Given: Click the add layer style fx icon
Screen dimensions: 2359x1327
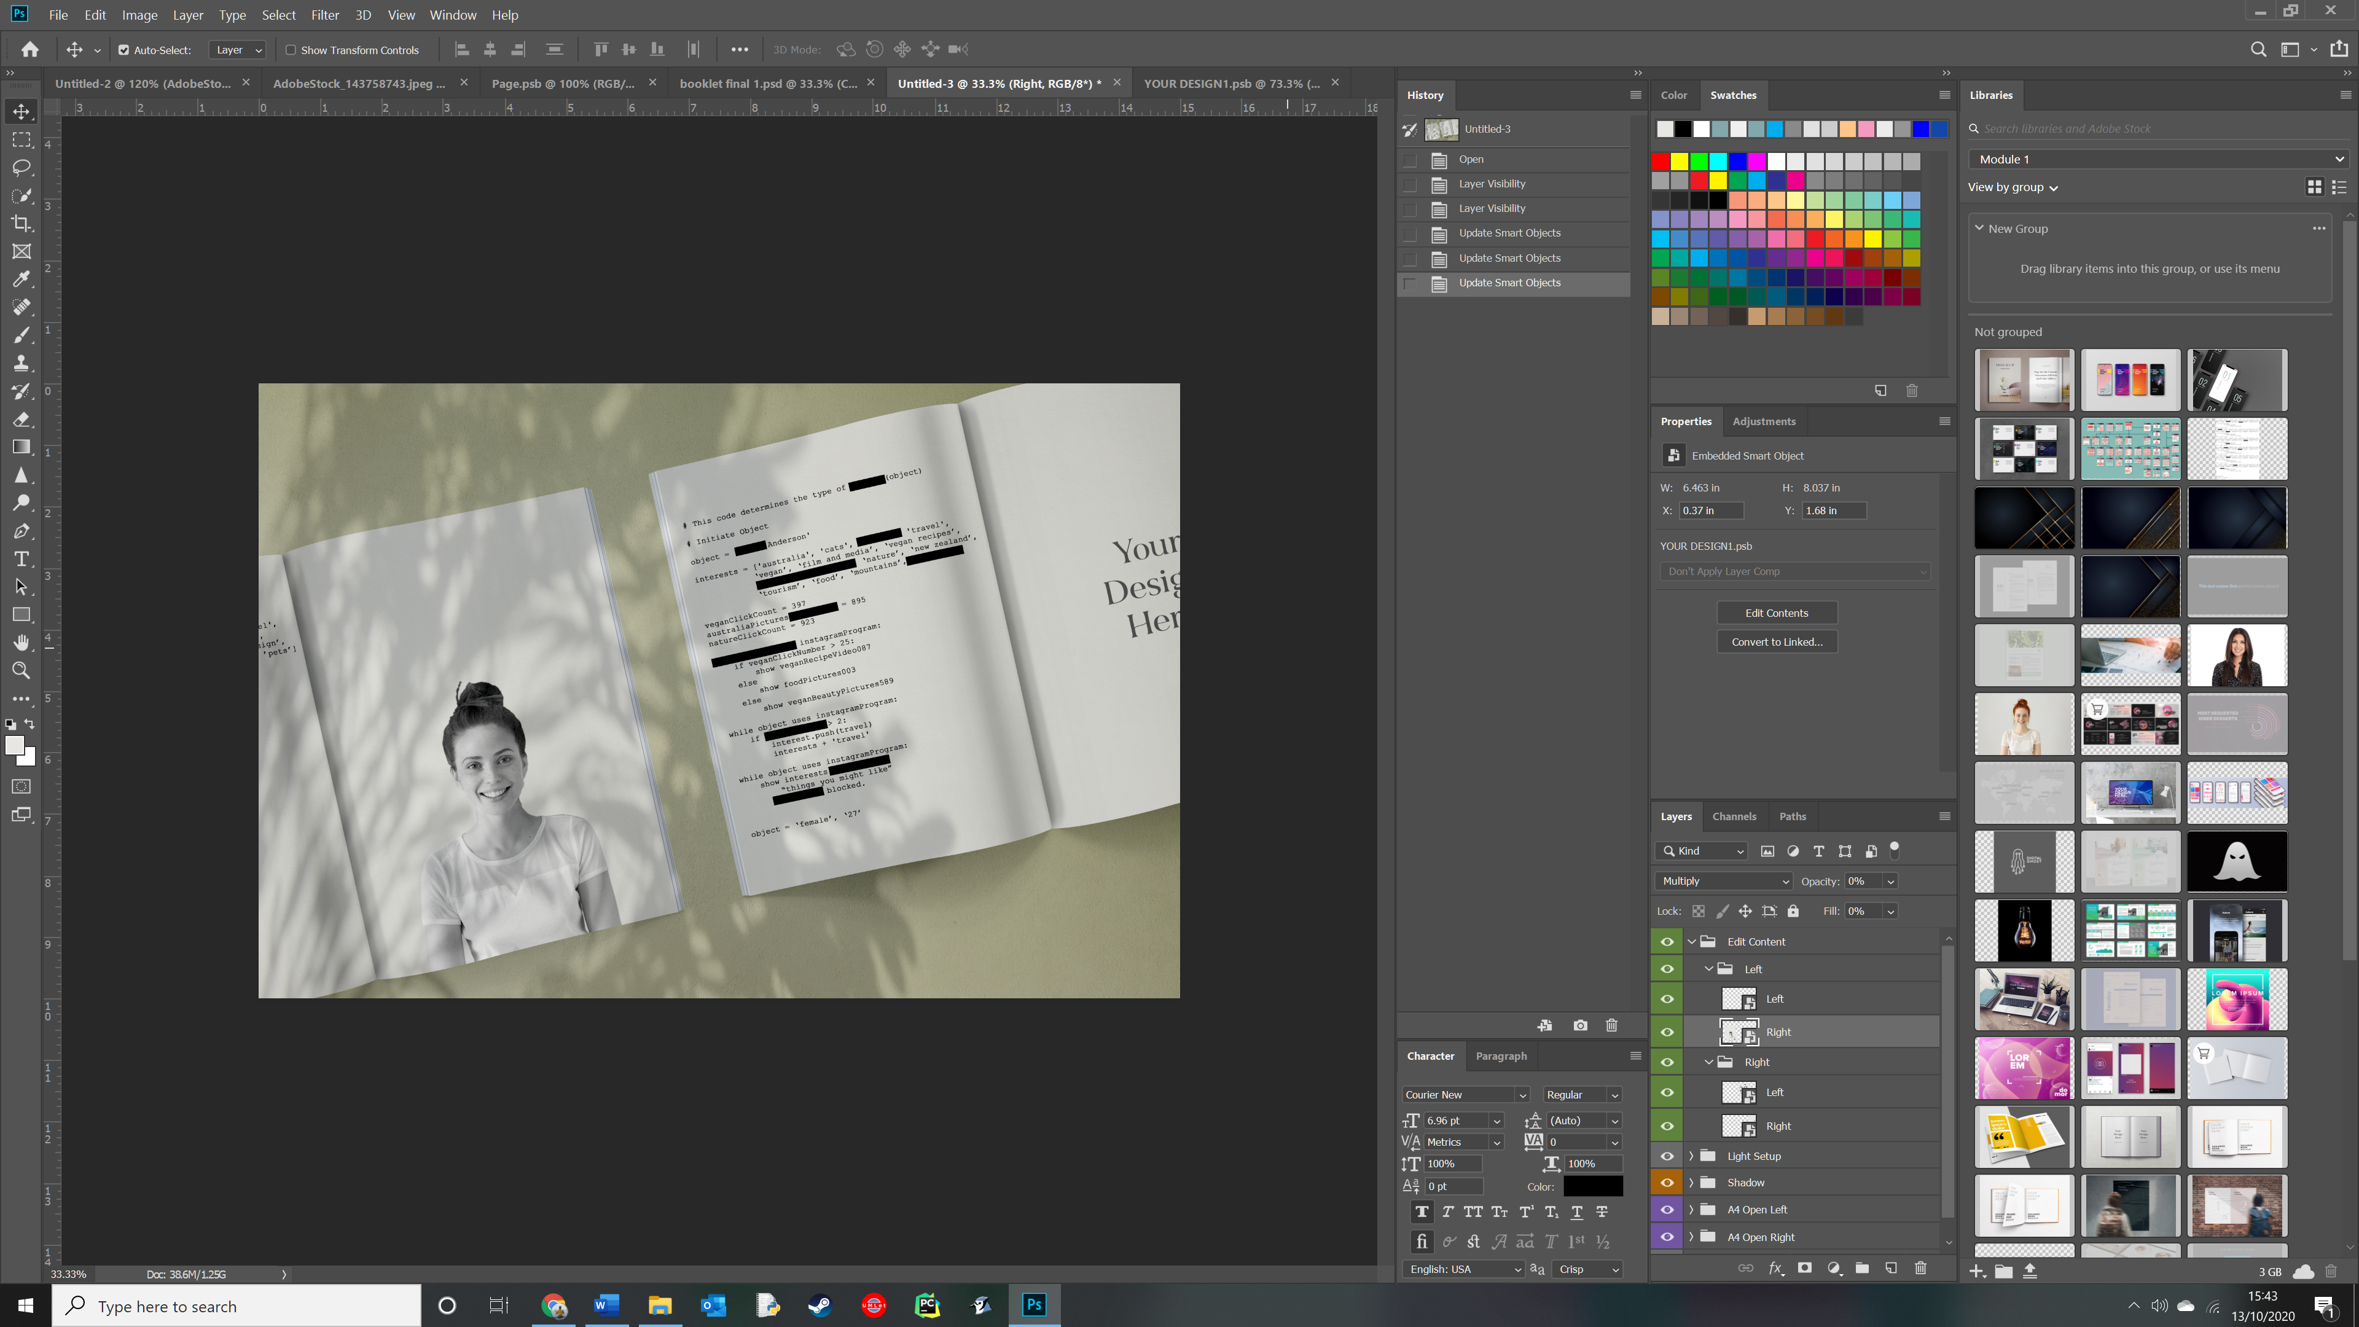Looking at the screenshot, I should tap(1775, 1269).
